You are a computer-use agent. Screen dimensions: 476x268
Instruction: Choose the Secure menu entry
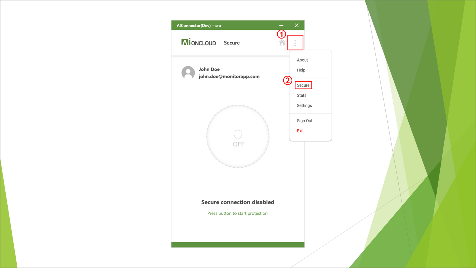303,85
